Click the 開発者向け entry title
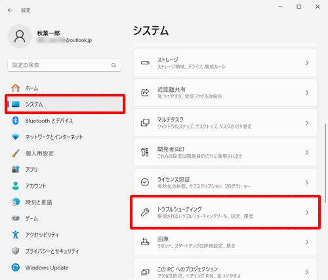This screenshot has height=280, width=328. 171,149
